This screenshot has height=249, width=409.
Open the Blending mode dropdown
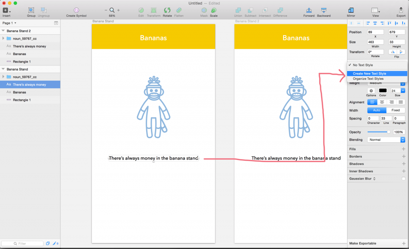pos(386,140)
